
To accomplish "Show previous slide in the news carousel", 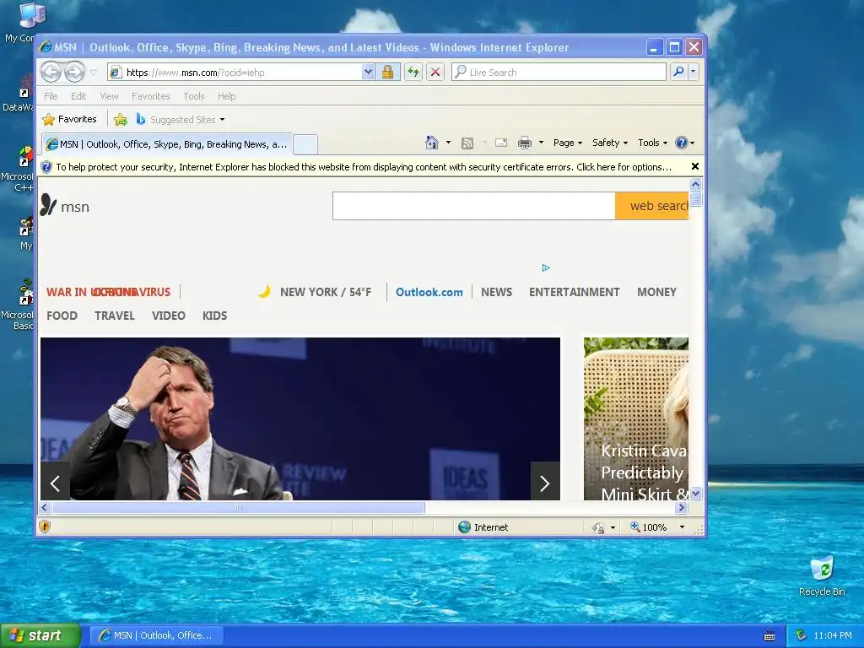I will point(55,482).
